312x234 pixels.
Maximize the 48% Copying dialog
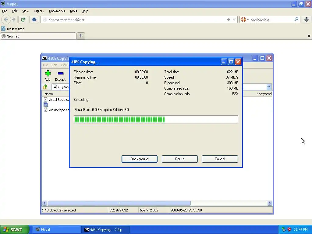(x=231, y=62)
